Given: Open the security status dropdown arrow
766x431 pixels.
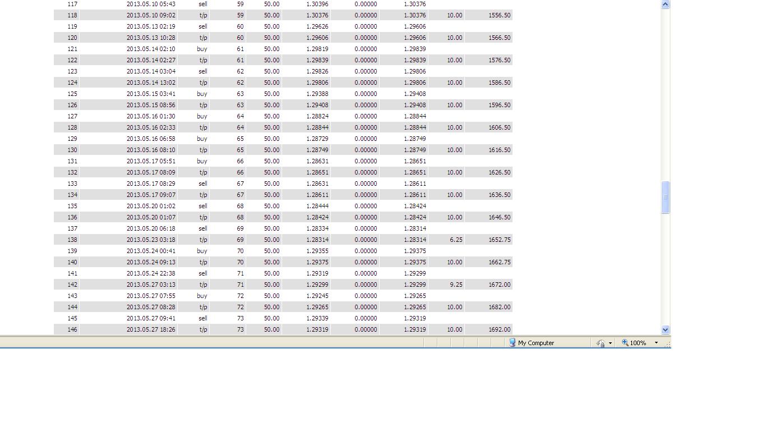Looking at the screenshot, I should [x=610, y=343].
